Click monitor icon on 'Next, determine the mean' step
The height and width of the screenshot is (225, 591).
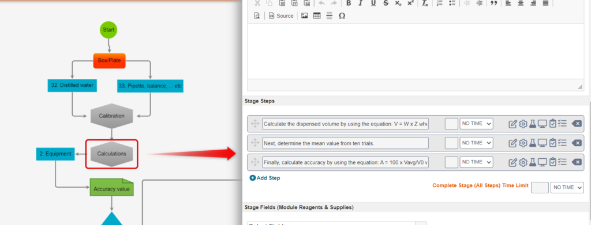[x=542, y=143]
